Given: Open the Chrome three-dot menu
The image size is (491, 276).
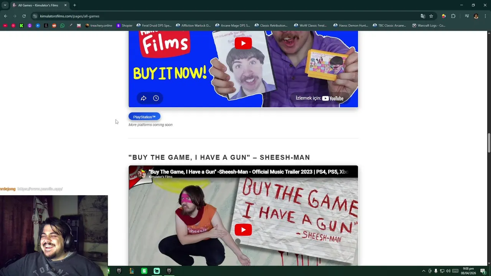Looking at the screenshot, I should [x=486, y=16].
